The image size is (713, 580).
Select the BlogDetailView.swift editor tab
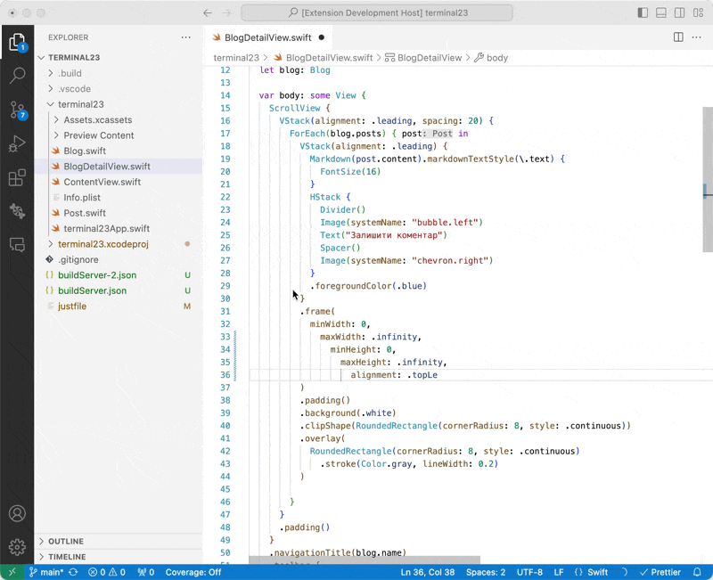pos(267,37)
